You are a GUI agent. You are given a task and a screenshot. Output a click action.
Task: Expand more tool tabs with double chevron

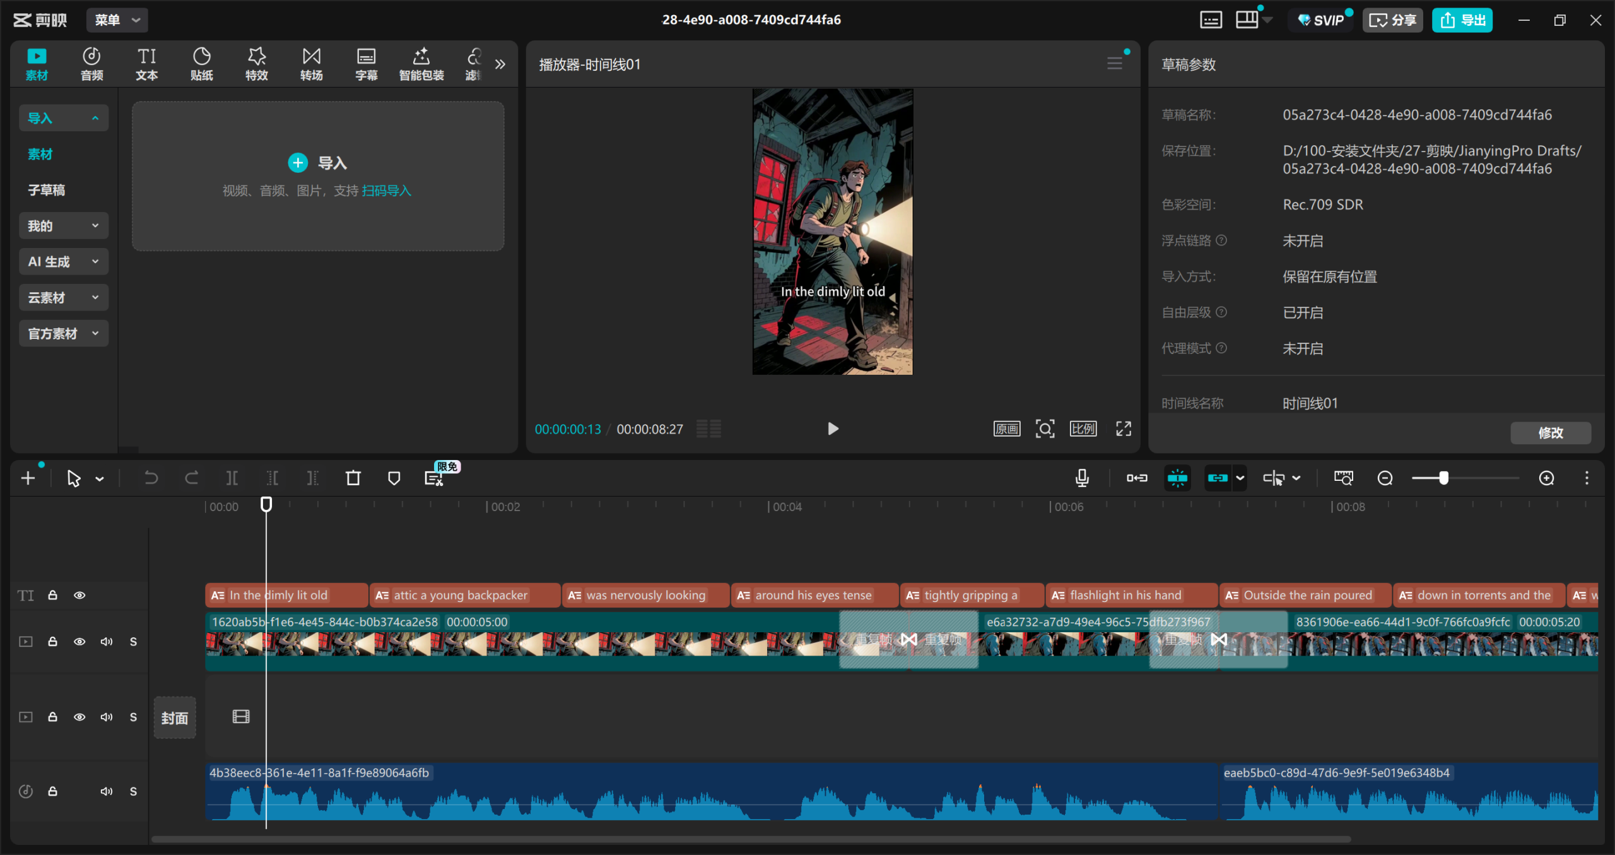click(500, 64)
